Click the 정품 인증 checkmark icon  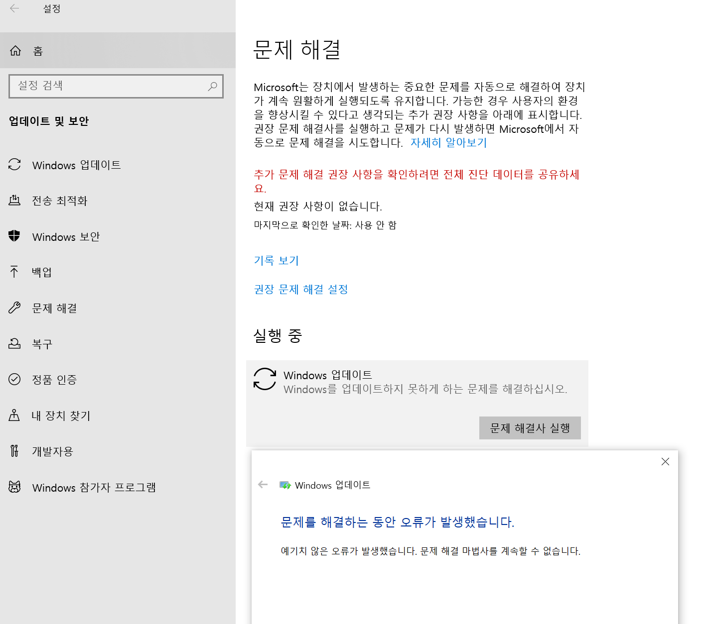14,379
